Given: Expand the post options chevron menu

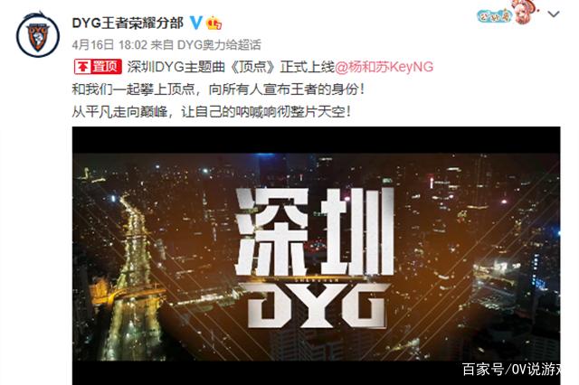Looking at the screenshot, I should 554,14.
